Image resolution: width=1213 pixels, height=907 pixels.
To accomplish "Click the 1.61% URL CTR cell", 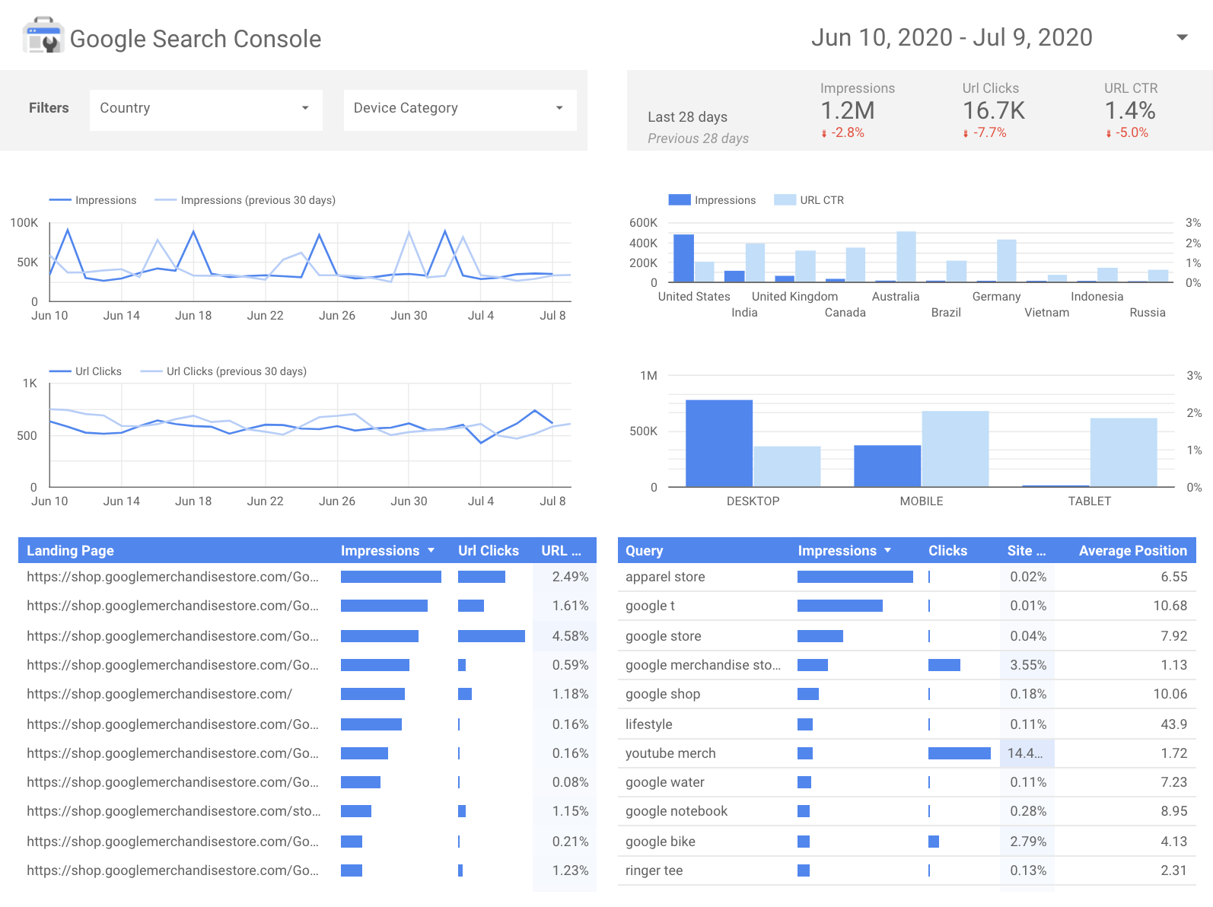I will tap(565, 606).
